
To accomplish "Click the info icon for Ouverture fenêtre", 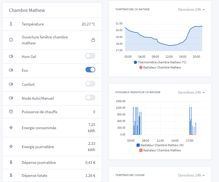I will 11,40.
